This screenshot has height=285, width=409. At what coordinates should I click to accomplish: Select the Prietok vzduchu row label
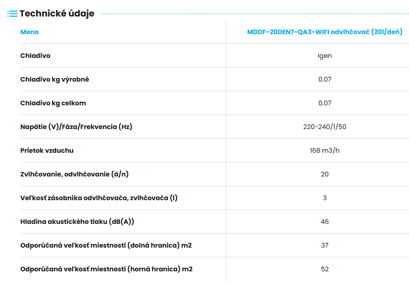(47, 151)
